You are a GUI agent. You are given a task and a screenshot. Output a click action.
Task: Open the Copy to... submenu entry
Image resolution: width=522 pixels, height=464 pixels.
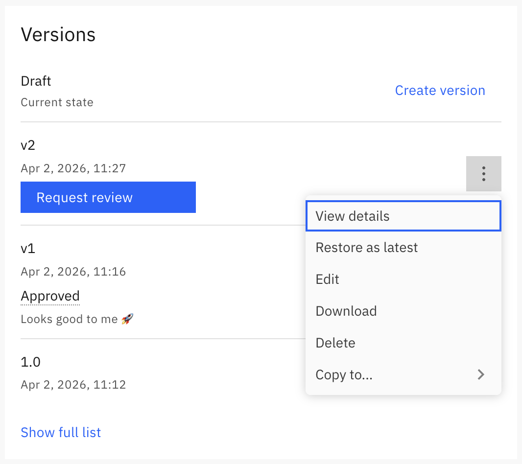[344, 375]
